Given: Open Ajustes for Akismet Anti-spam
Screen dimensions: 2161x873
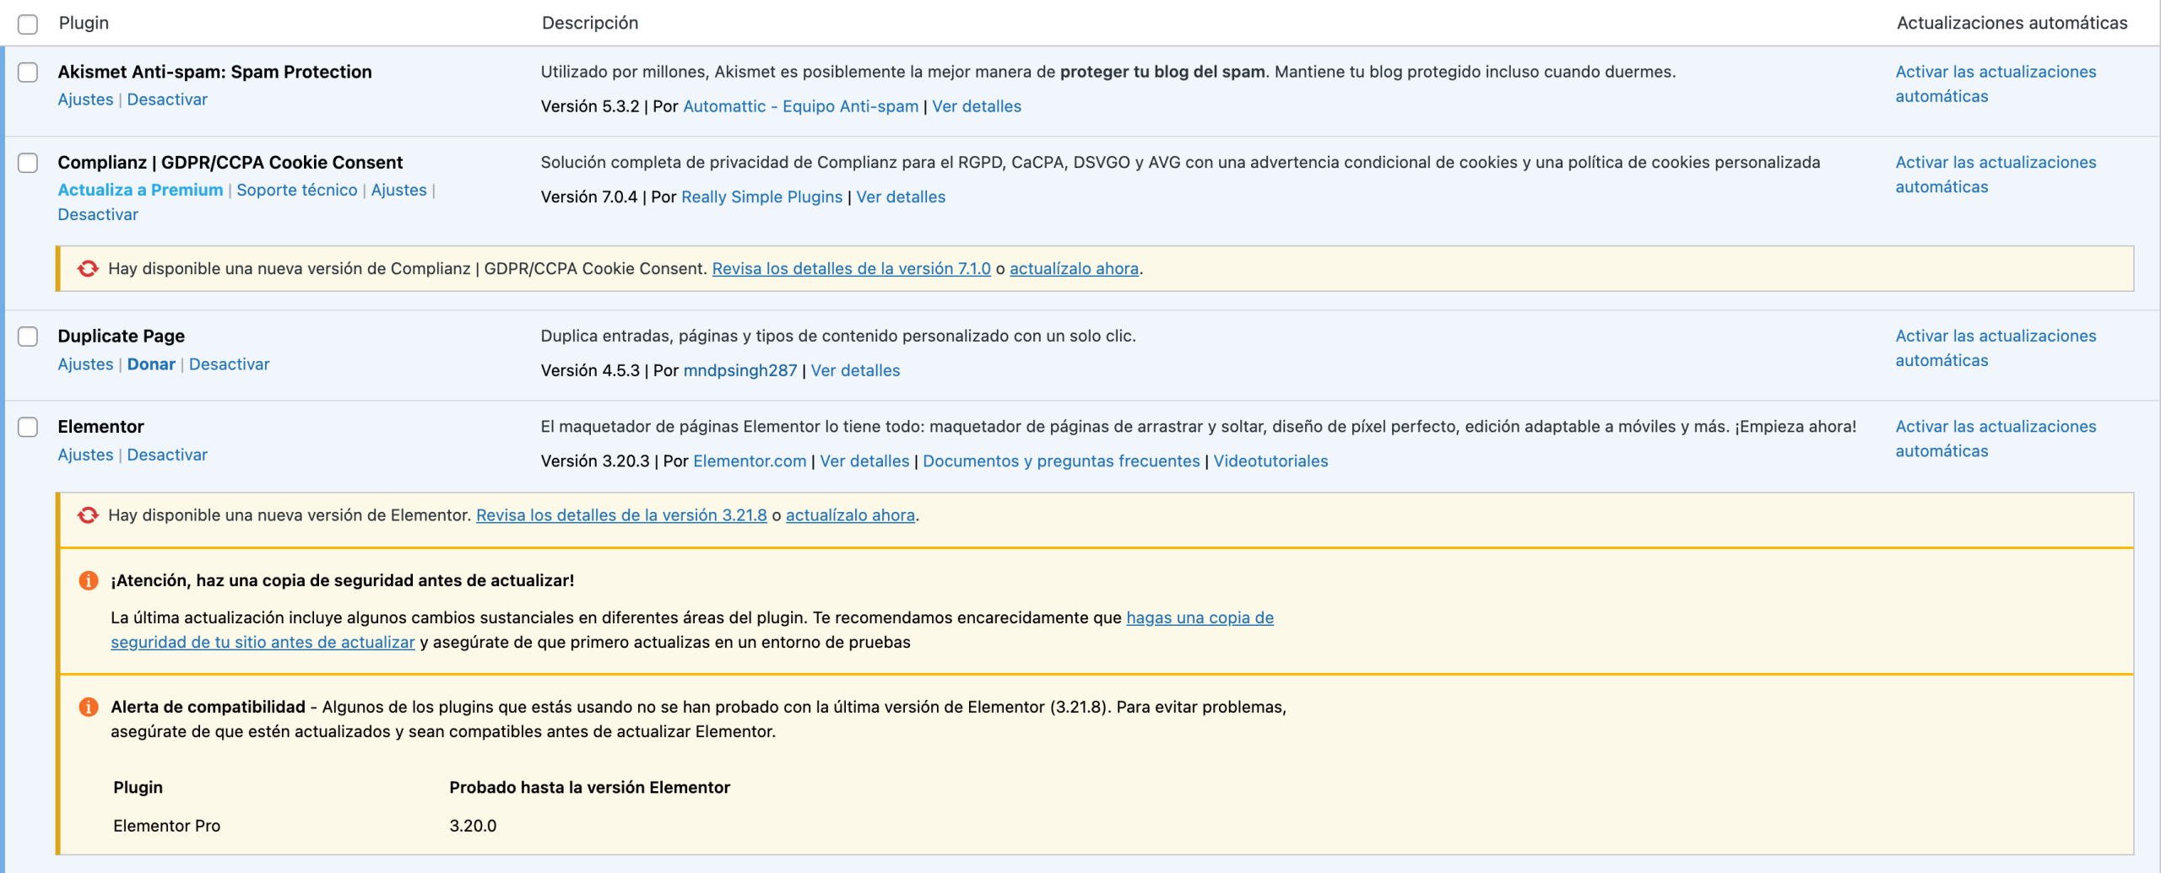Looking at the screenshot, I should [x=84, y=99].
